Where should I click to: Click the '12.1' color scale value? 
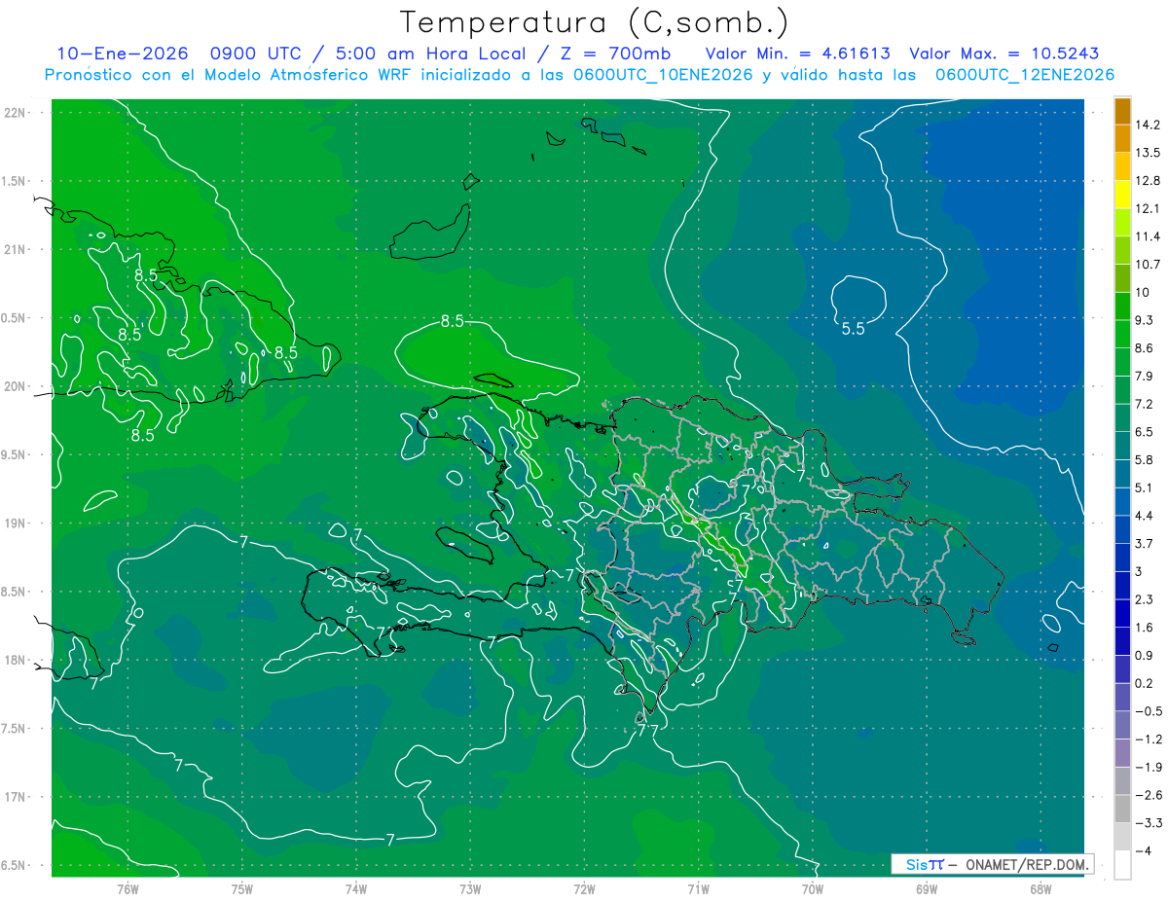(1148, 208)
